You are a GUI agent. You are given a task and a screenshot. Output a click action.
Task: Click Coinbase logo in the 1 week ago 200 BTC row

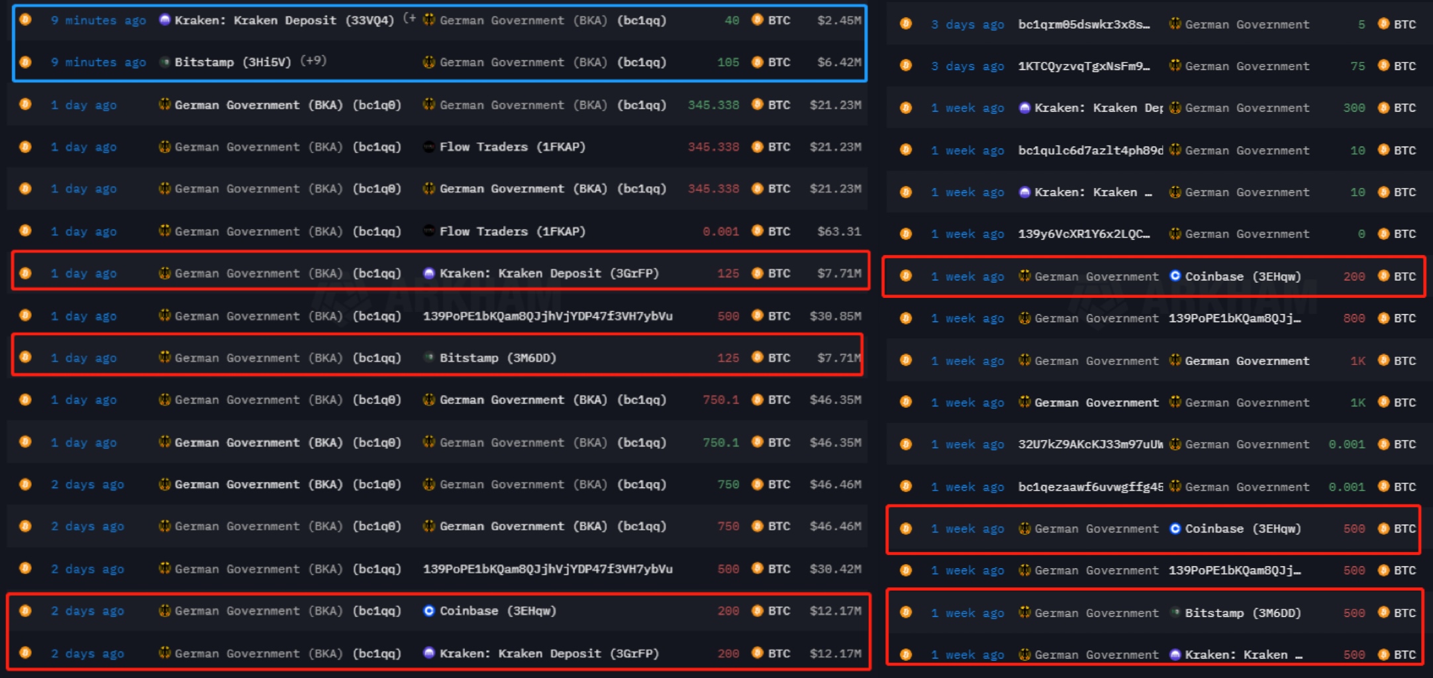1175,276
